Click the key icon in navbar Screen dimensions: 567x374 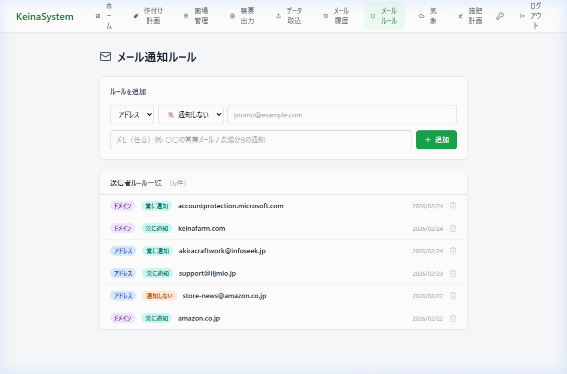coord(499,16)
